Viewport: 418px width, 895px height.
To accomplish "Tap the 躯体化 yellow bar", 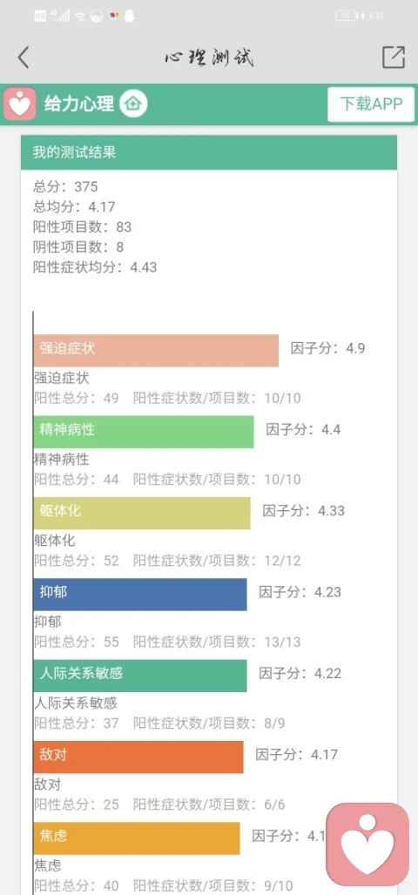I will pyautogui.click(x=142, y=513).
